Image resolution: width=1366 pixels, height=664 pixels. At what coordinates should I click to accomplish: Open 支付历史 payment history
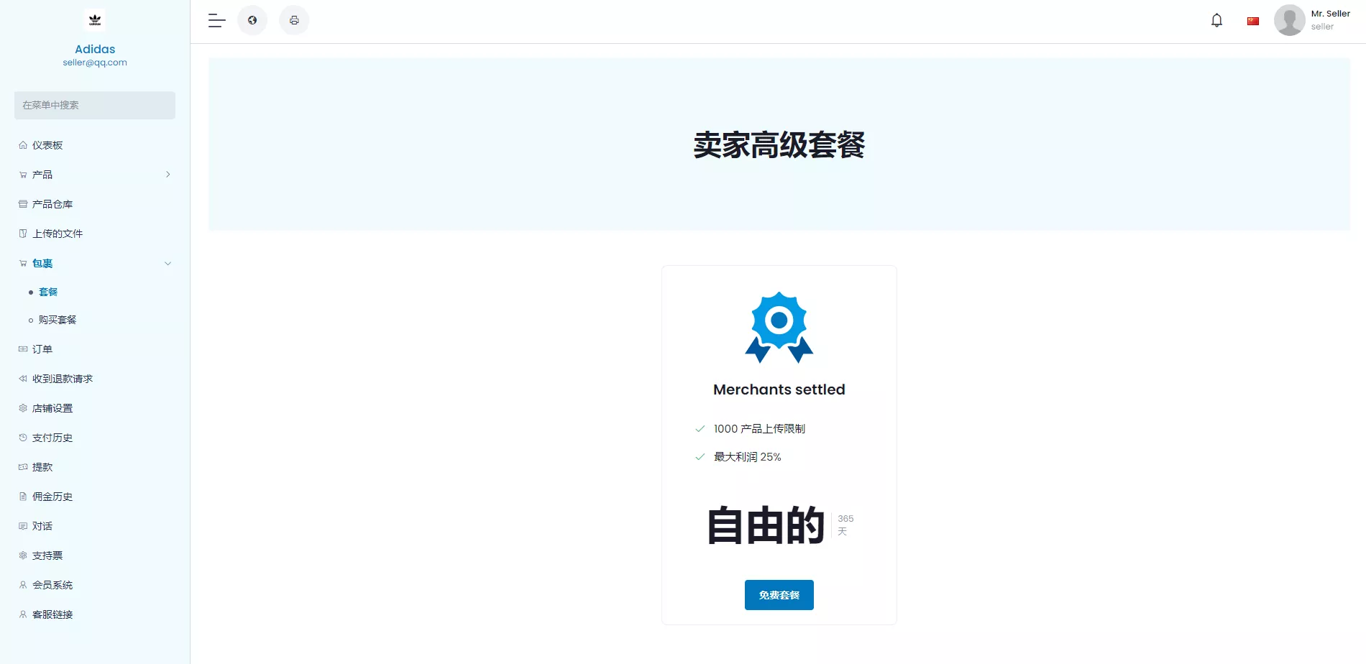coord(51,437)
